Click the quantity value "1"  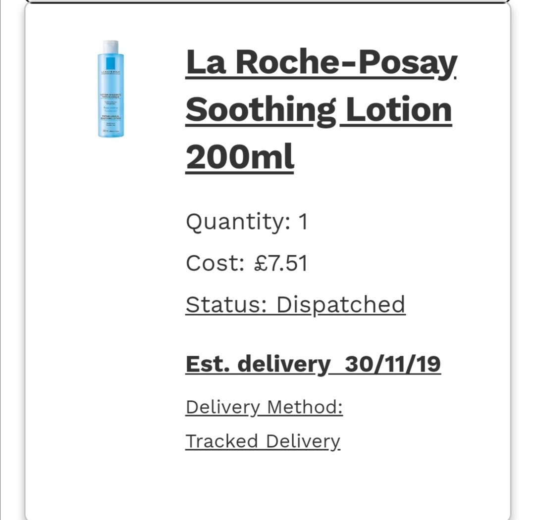[303, 222]
